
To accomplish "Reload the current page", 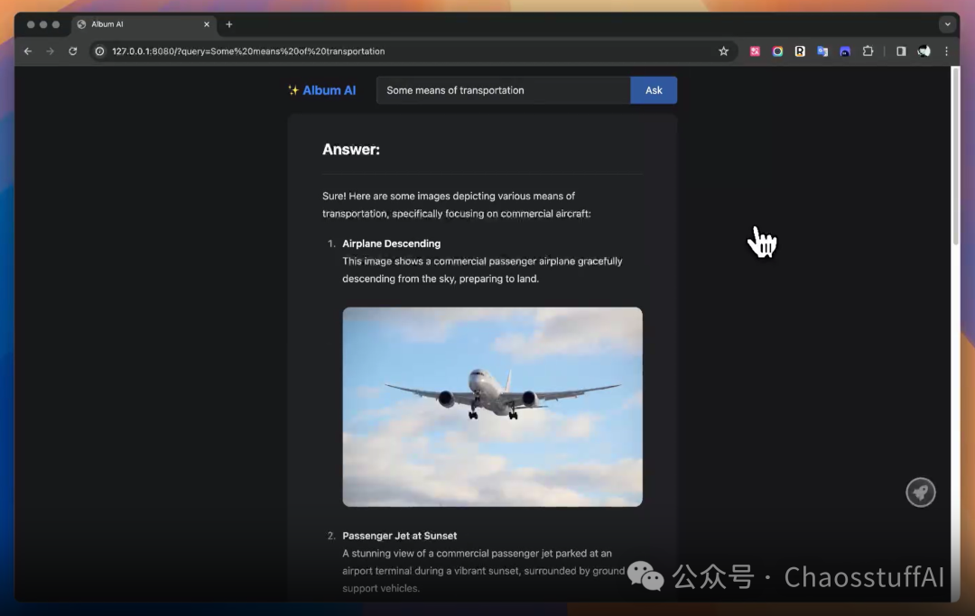I will (73, 51).
